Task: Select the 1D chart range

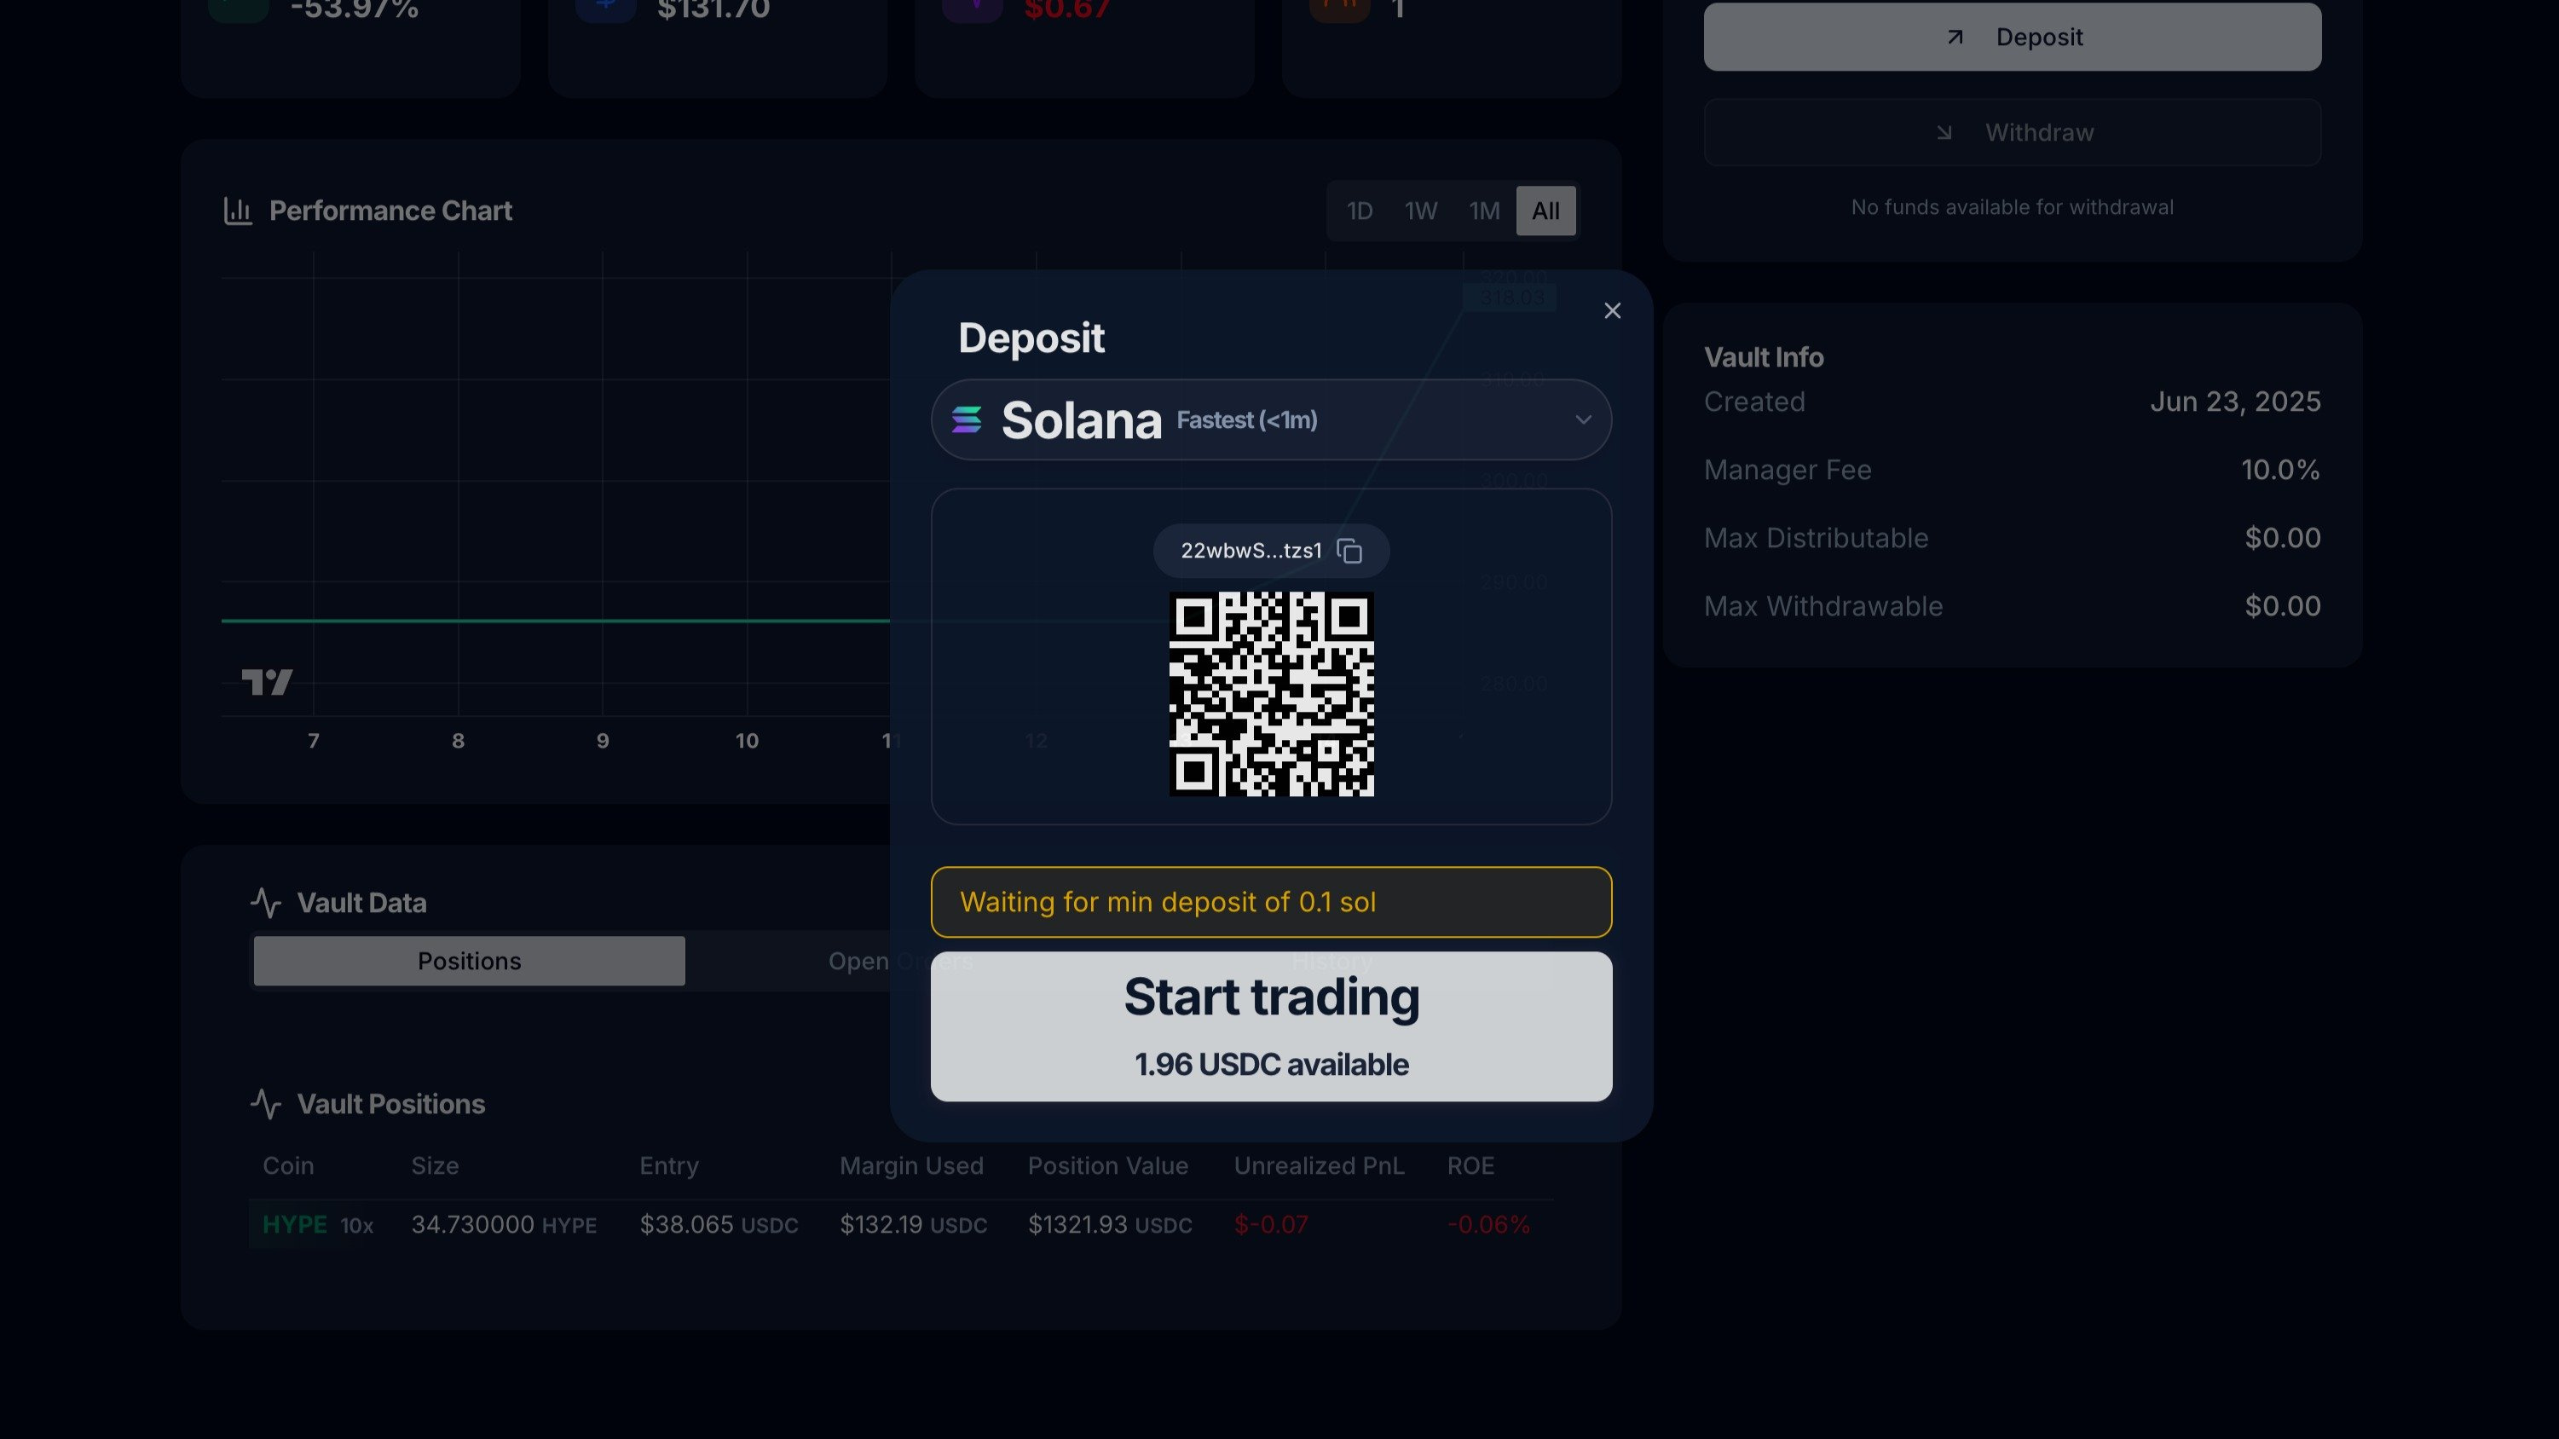Action: pos(1359,211)
